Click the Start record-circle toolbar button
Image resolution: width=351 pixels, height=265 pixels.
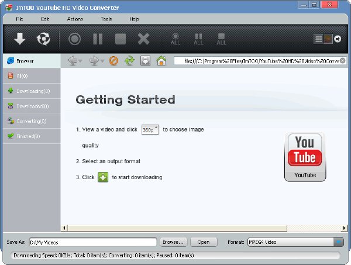click(x=74, y=39)
